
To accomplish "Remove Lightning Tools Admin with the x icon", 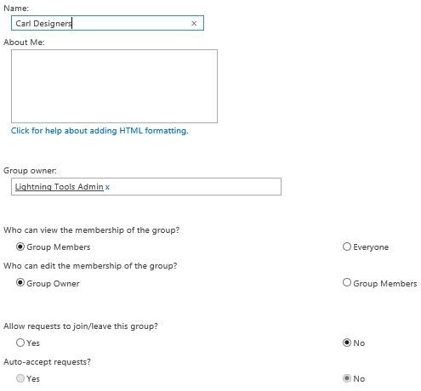I will pos(107,187).
